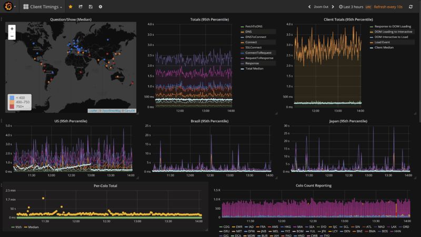
Task: Toggle DFW series in Colo Count legend
Action: (252, 231)
